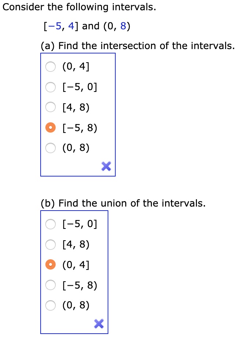Click "Consider the following intervals." heading text
This screenshot has height=345, width=246.
(79, 7)
